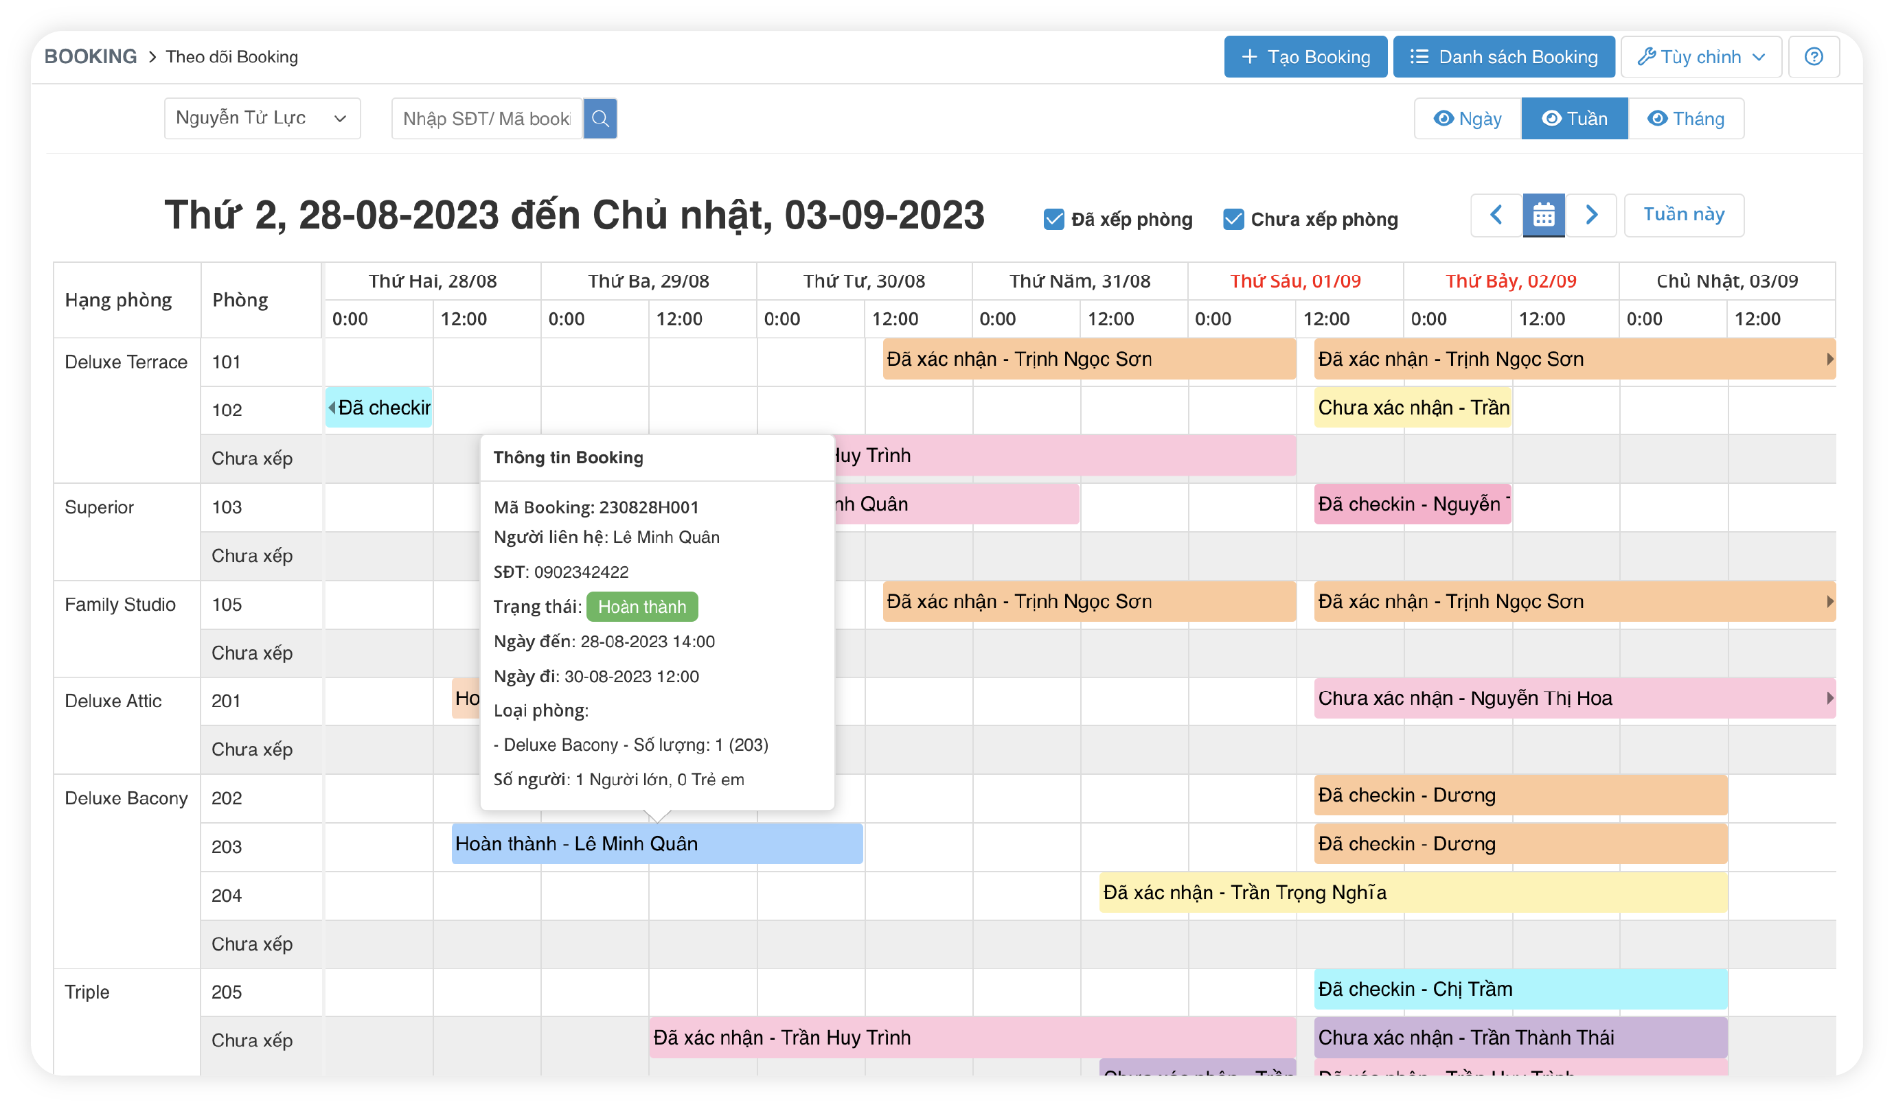Go to next week arrow
Viewport: 1894px width, 1107px height.
coord(1590,215)
